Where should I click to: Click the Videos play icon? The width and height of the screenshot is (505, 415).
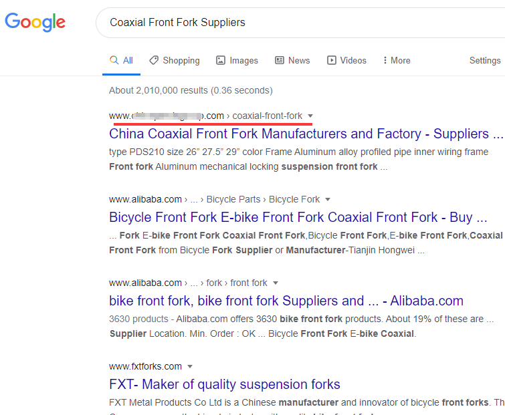(331, 60)
